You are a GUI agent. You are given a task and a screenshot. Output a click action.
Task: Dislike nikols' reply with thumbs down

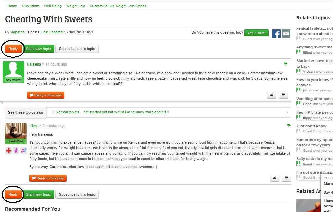coord(286,178)
